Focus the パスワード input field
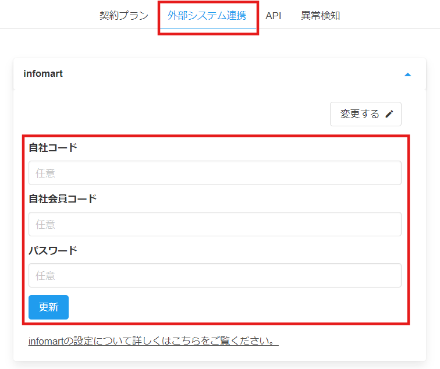 [x=215, y=275]
